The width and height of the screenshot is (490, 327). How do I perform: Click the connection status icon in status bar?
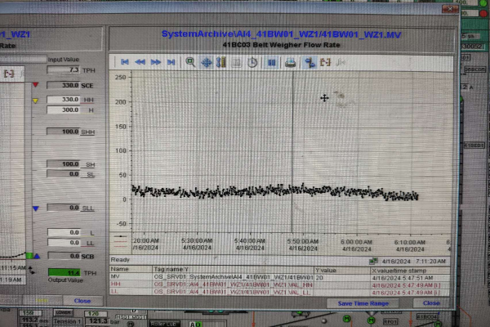pos(373,261)
